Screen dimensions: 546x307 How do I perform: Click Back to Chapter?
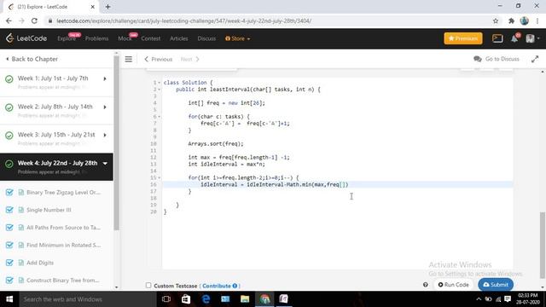[32, 59]
